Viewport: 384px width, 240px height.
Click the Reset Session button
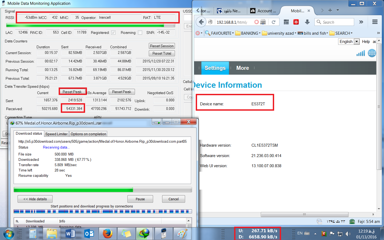(162, 46)
